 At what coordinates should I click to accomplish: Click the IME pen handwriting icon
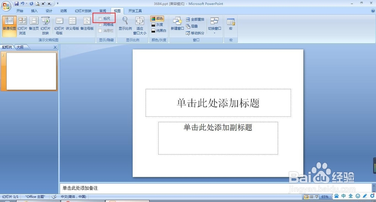tap(365, 196)
